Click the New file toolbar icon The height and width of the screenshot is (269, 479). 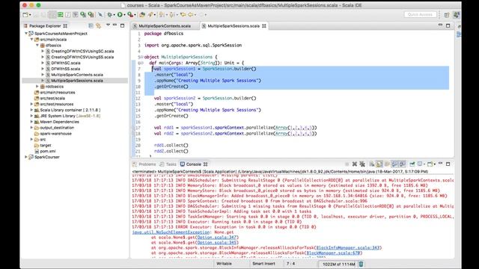tap(25, 14)
